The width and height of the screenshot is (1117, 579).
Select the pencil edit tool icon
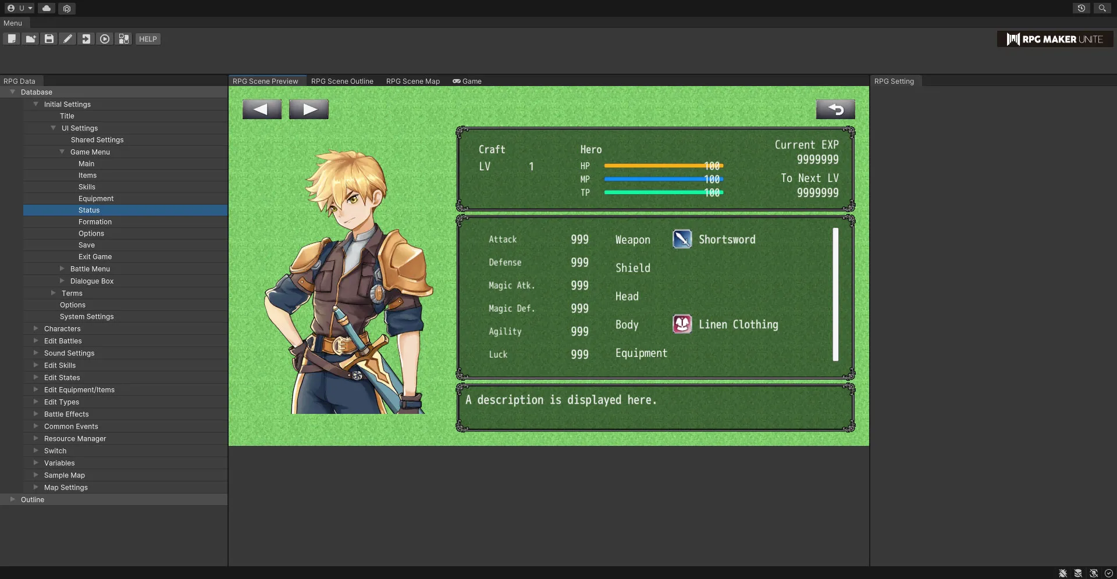pyautogui.click(x=67, y=39)
